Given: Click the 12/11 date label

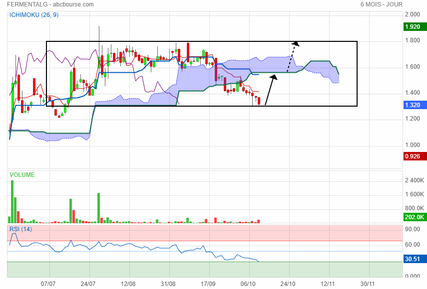Looking at the screenshot, I should (x=328, y=284).
